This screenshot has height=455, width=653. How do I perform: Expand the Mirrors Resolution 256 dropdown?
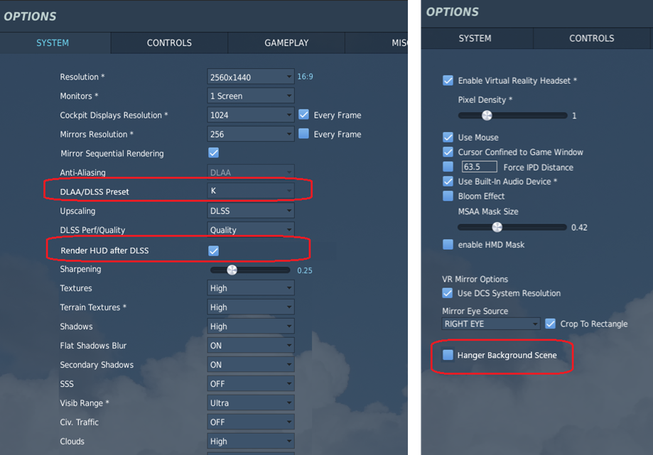click(x=251, y=134)
